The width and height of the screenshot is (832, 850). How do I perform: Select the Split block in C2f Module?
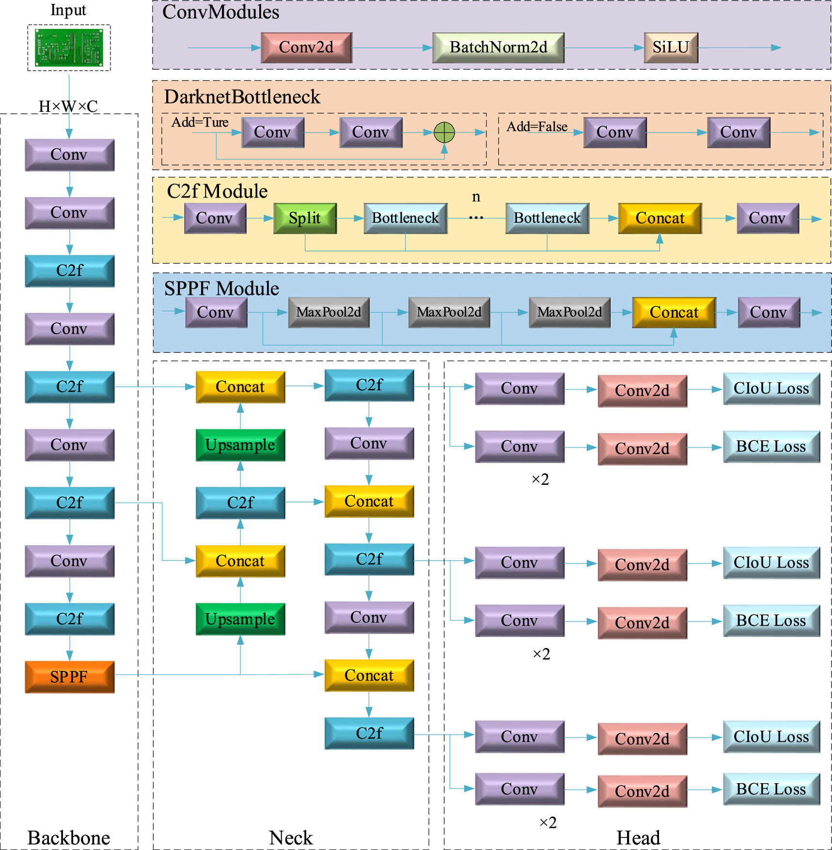pyautogui.click(x=305, y=218)
